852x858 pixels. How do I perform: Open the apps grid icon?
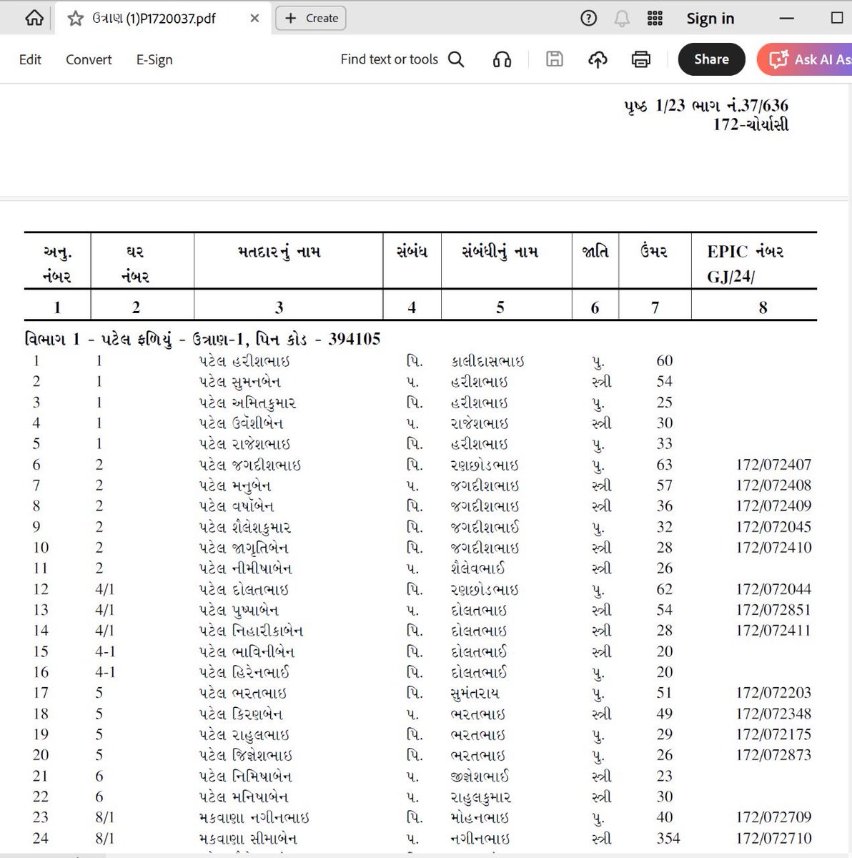coord(655,19)
